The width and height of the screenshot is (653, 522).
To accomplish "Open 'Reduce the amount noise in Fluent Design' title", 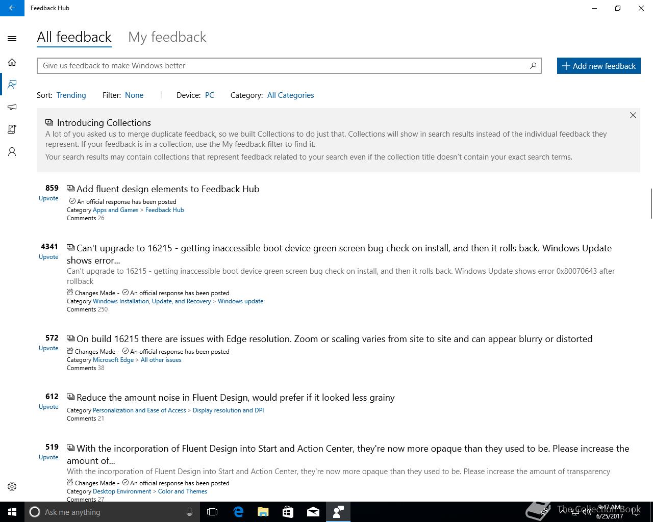I will click(x=236, y=398).
